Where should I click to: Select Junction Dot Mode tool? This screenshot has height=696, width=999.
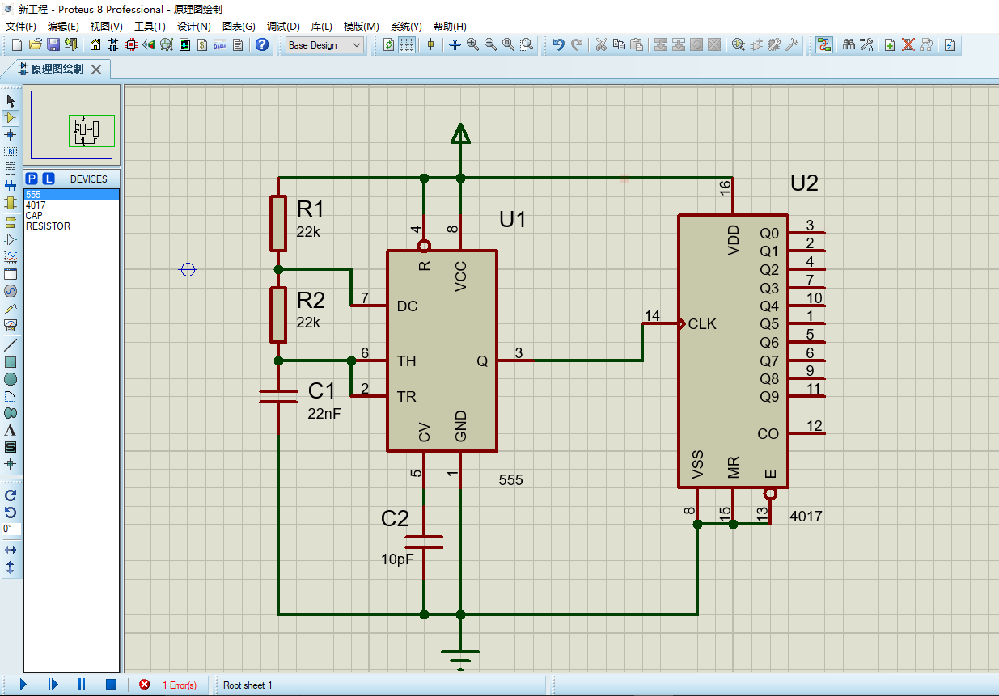(11, 134)
